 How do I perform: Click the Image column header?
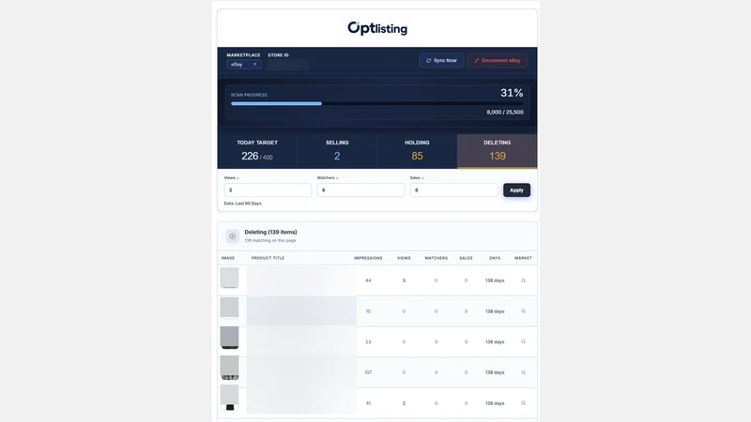point(228,258)
